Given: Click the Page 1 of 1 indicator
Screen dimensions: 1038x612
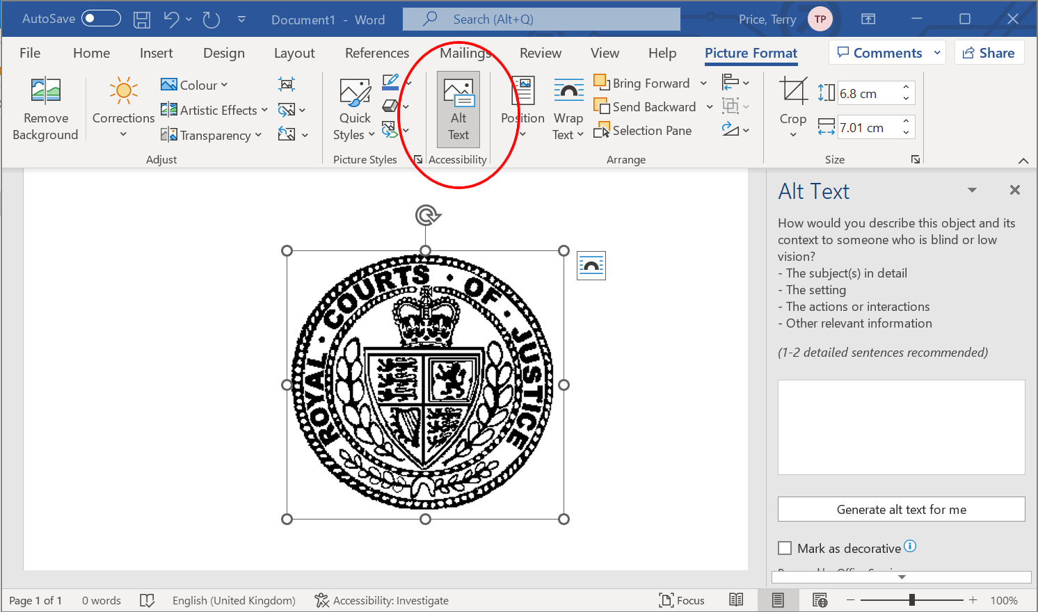Looking at the screenshot, I should click(35, 600).
